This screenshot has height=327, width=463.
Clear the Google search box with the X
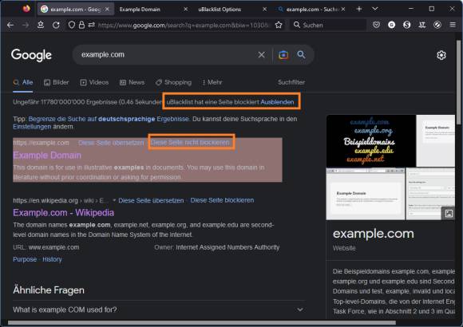261,55
